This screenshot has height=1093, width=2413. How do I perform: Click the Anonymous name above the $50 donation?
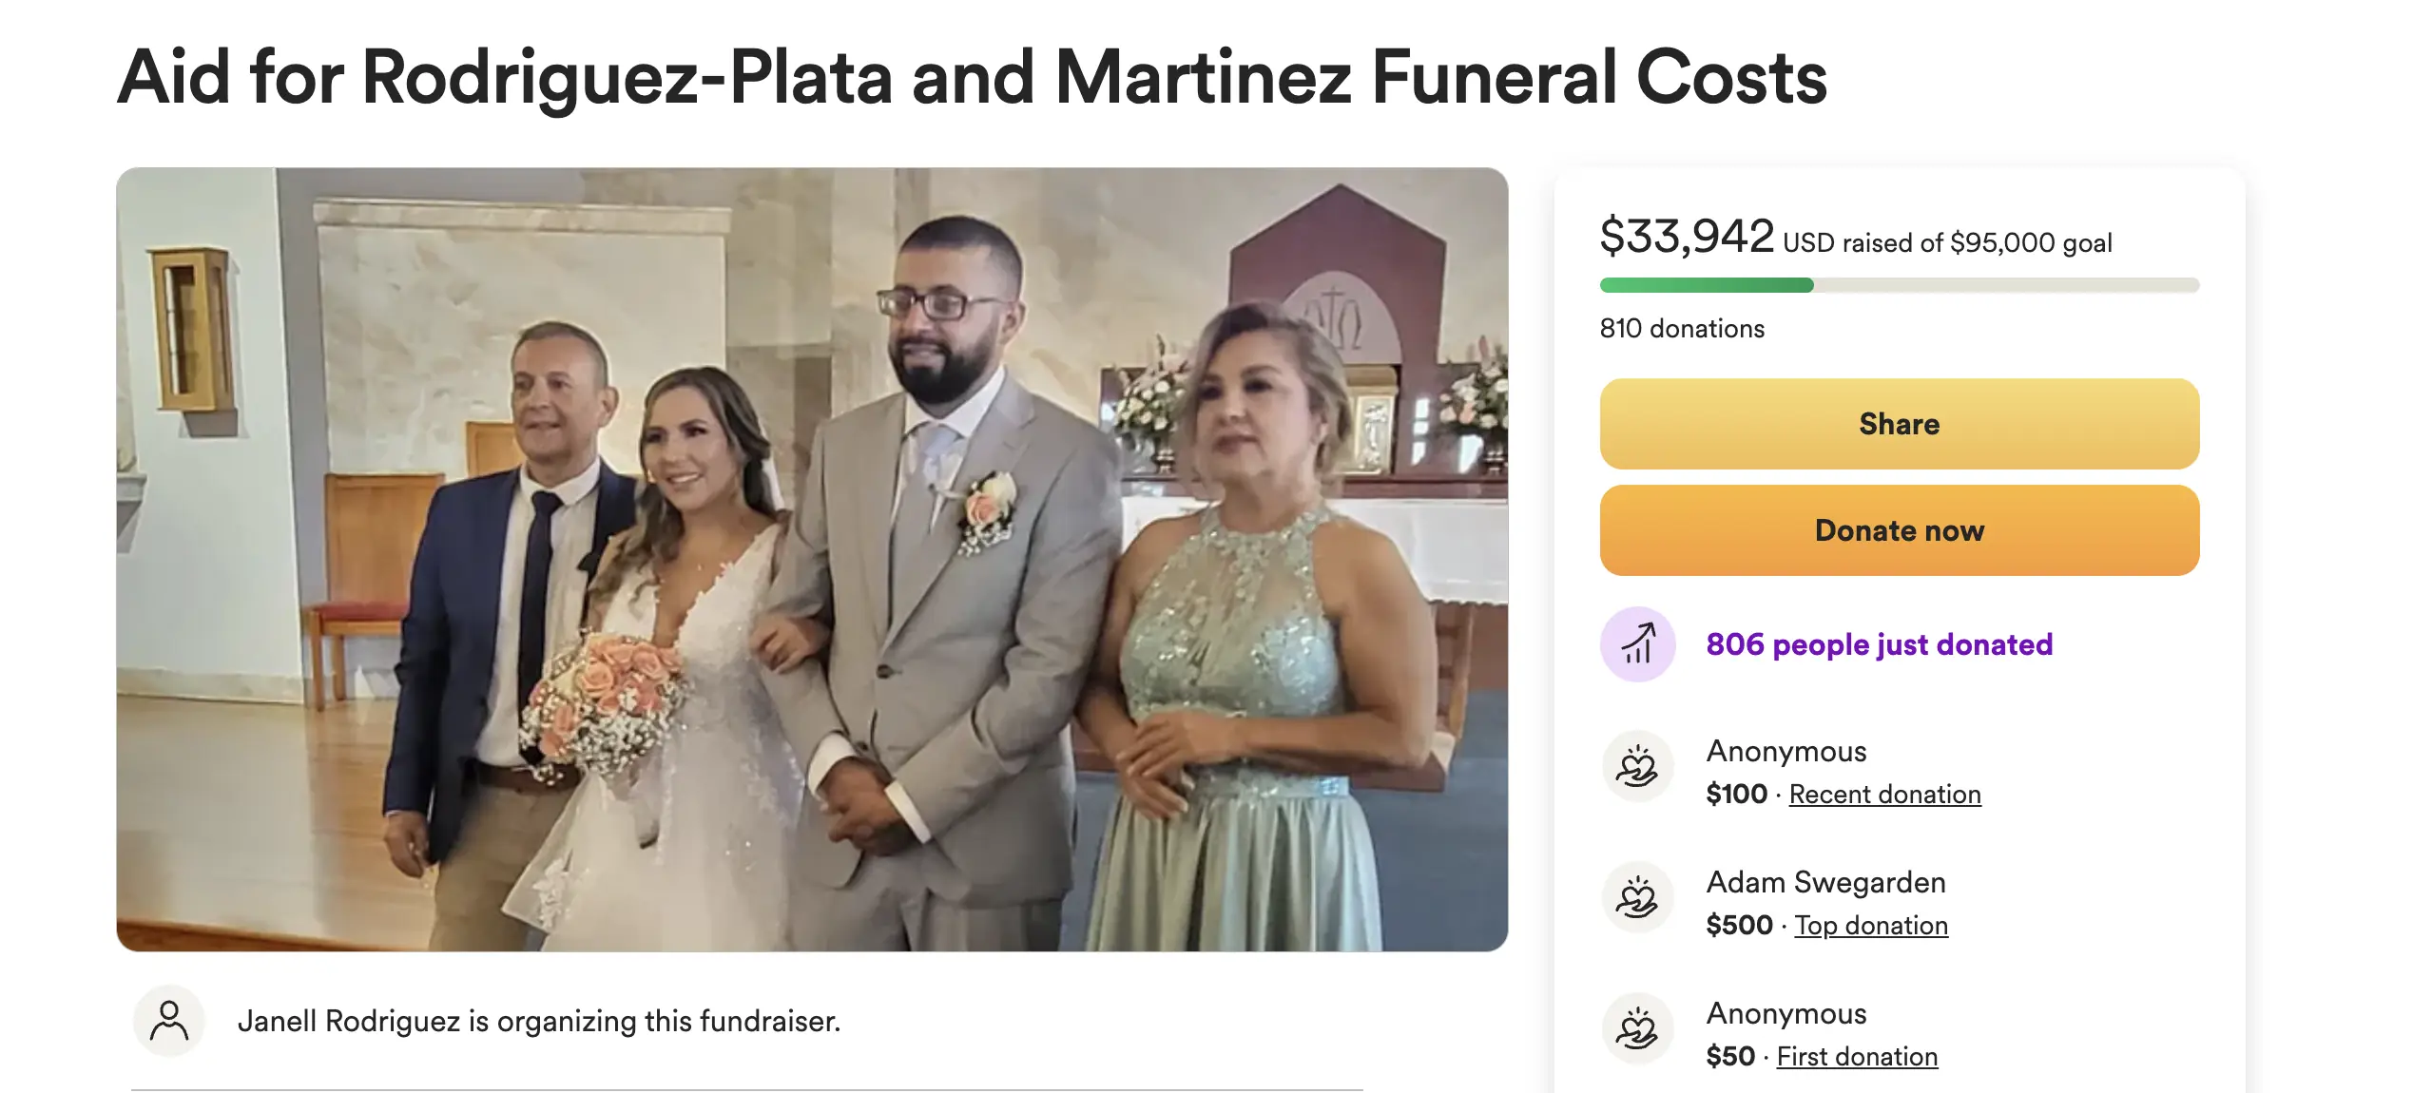pos(1786,1013)
